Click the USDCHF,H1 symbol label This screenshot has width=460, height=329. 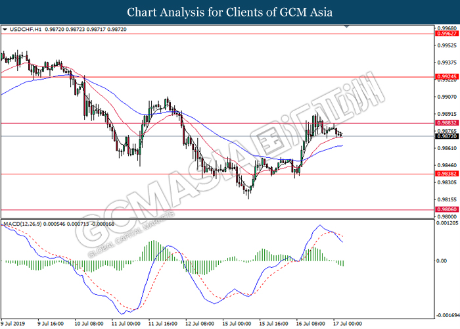tap(26, 30)
